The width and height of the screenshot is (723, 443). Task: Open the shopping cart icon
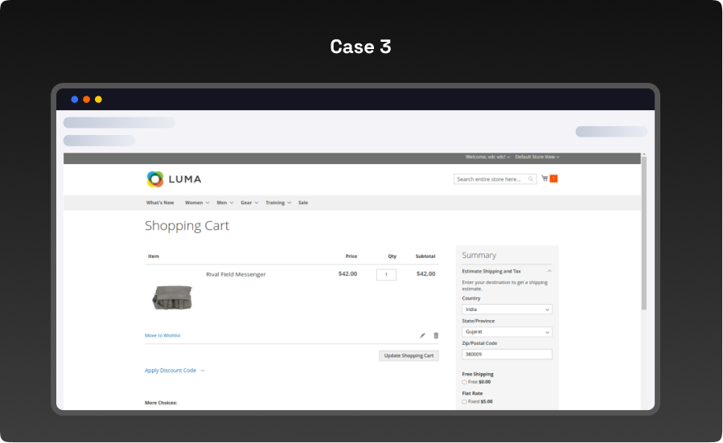[544, 178]
